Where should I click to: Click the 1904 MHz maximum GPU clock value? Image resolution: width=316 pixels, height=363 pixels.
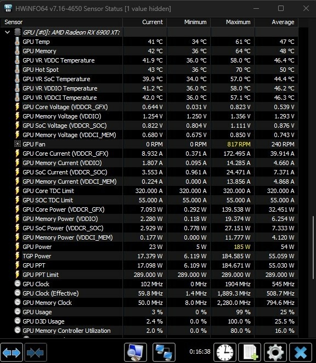238,284
